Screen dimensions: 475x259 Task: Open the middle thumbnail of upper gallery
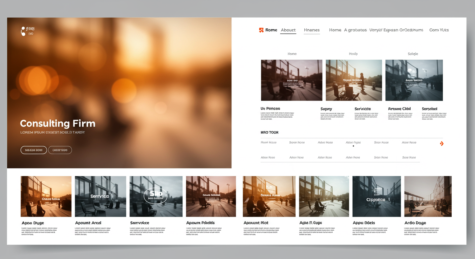pyautogui.click(x=354, y=80)
